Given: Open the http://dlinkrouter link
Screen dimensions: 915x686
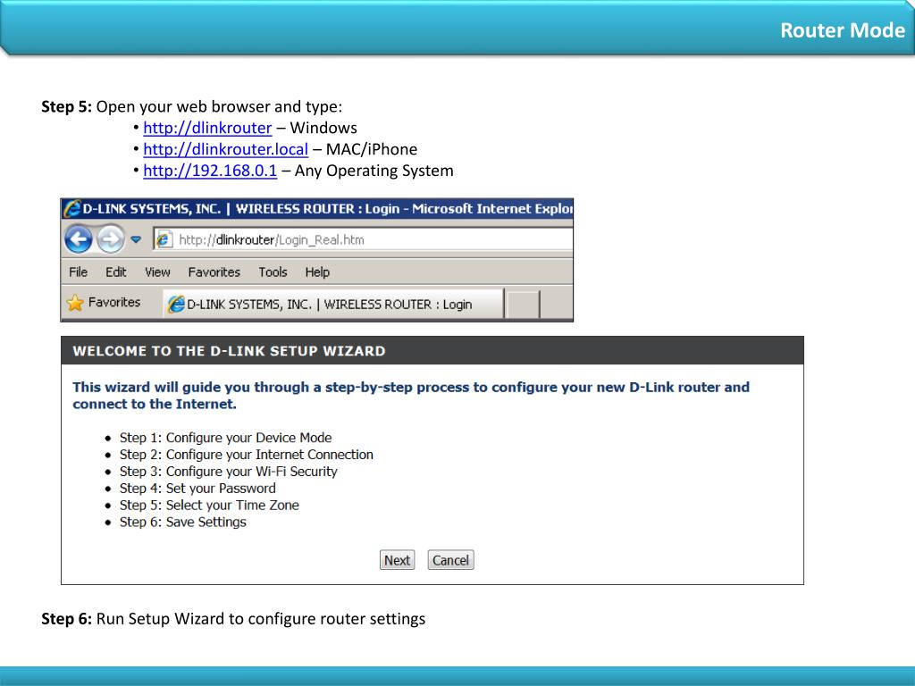Looking at the screenshot, I should (207, 128).
